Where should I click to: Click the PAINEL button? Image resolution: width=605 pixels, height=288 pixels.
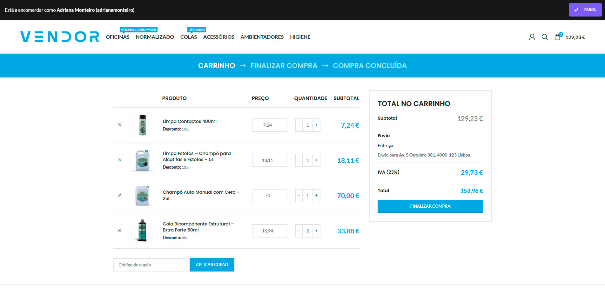pos(585,10)
